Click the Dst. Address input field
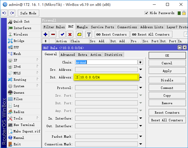188x148 pixels. coord(109,77)
